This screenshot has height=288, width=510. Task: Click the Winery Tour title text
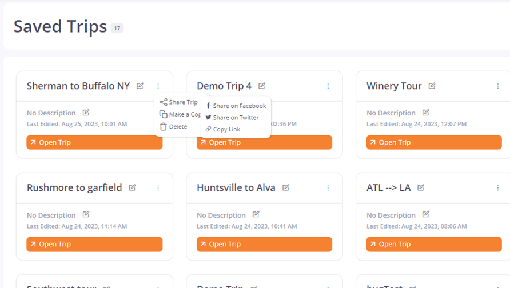[x=394, y=86]
